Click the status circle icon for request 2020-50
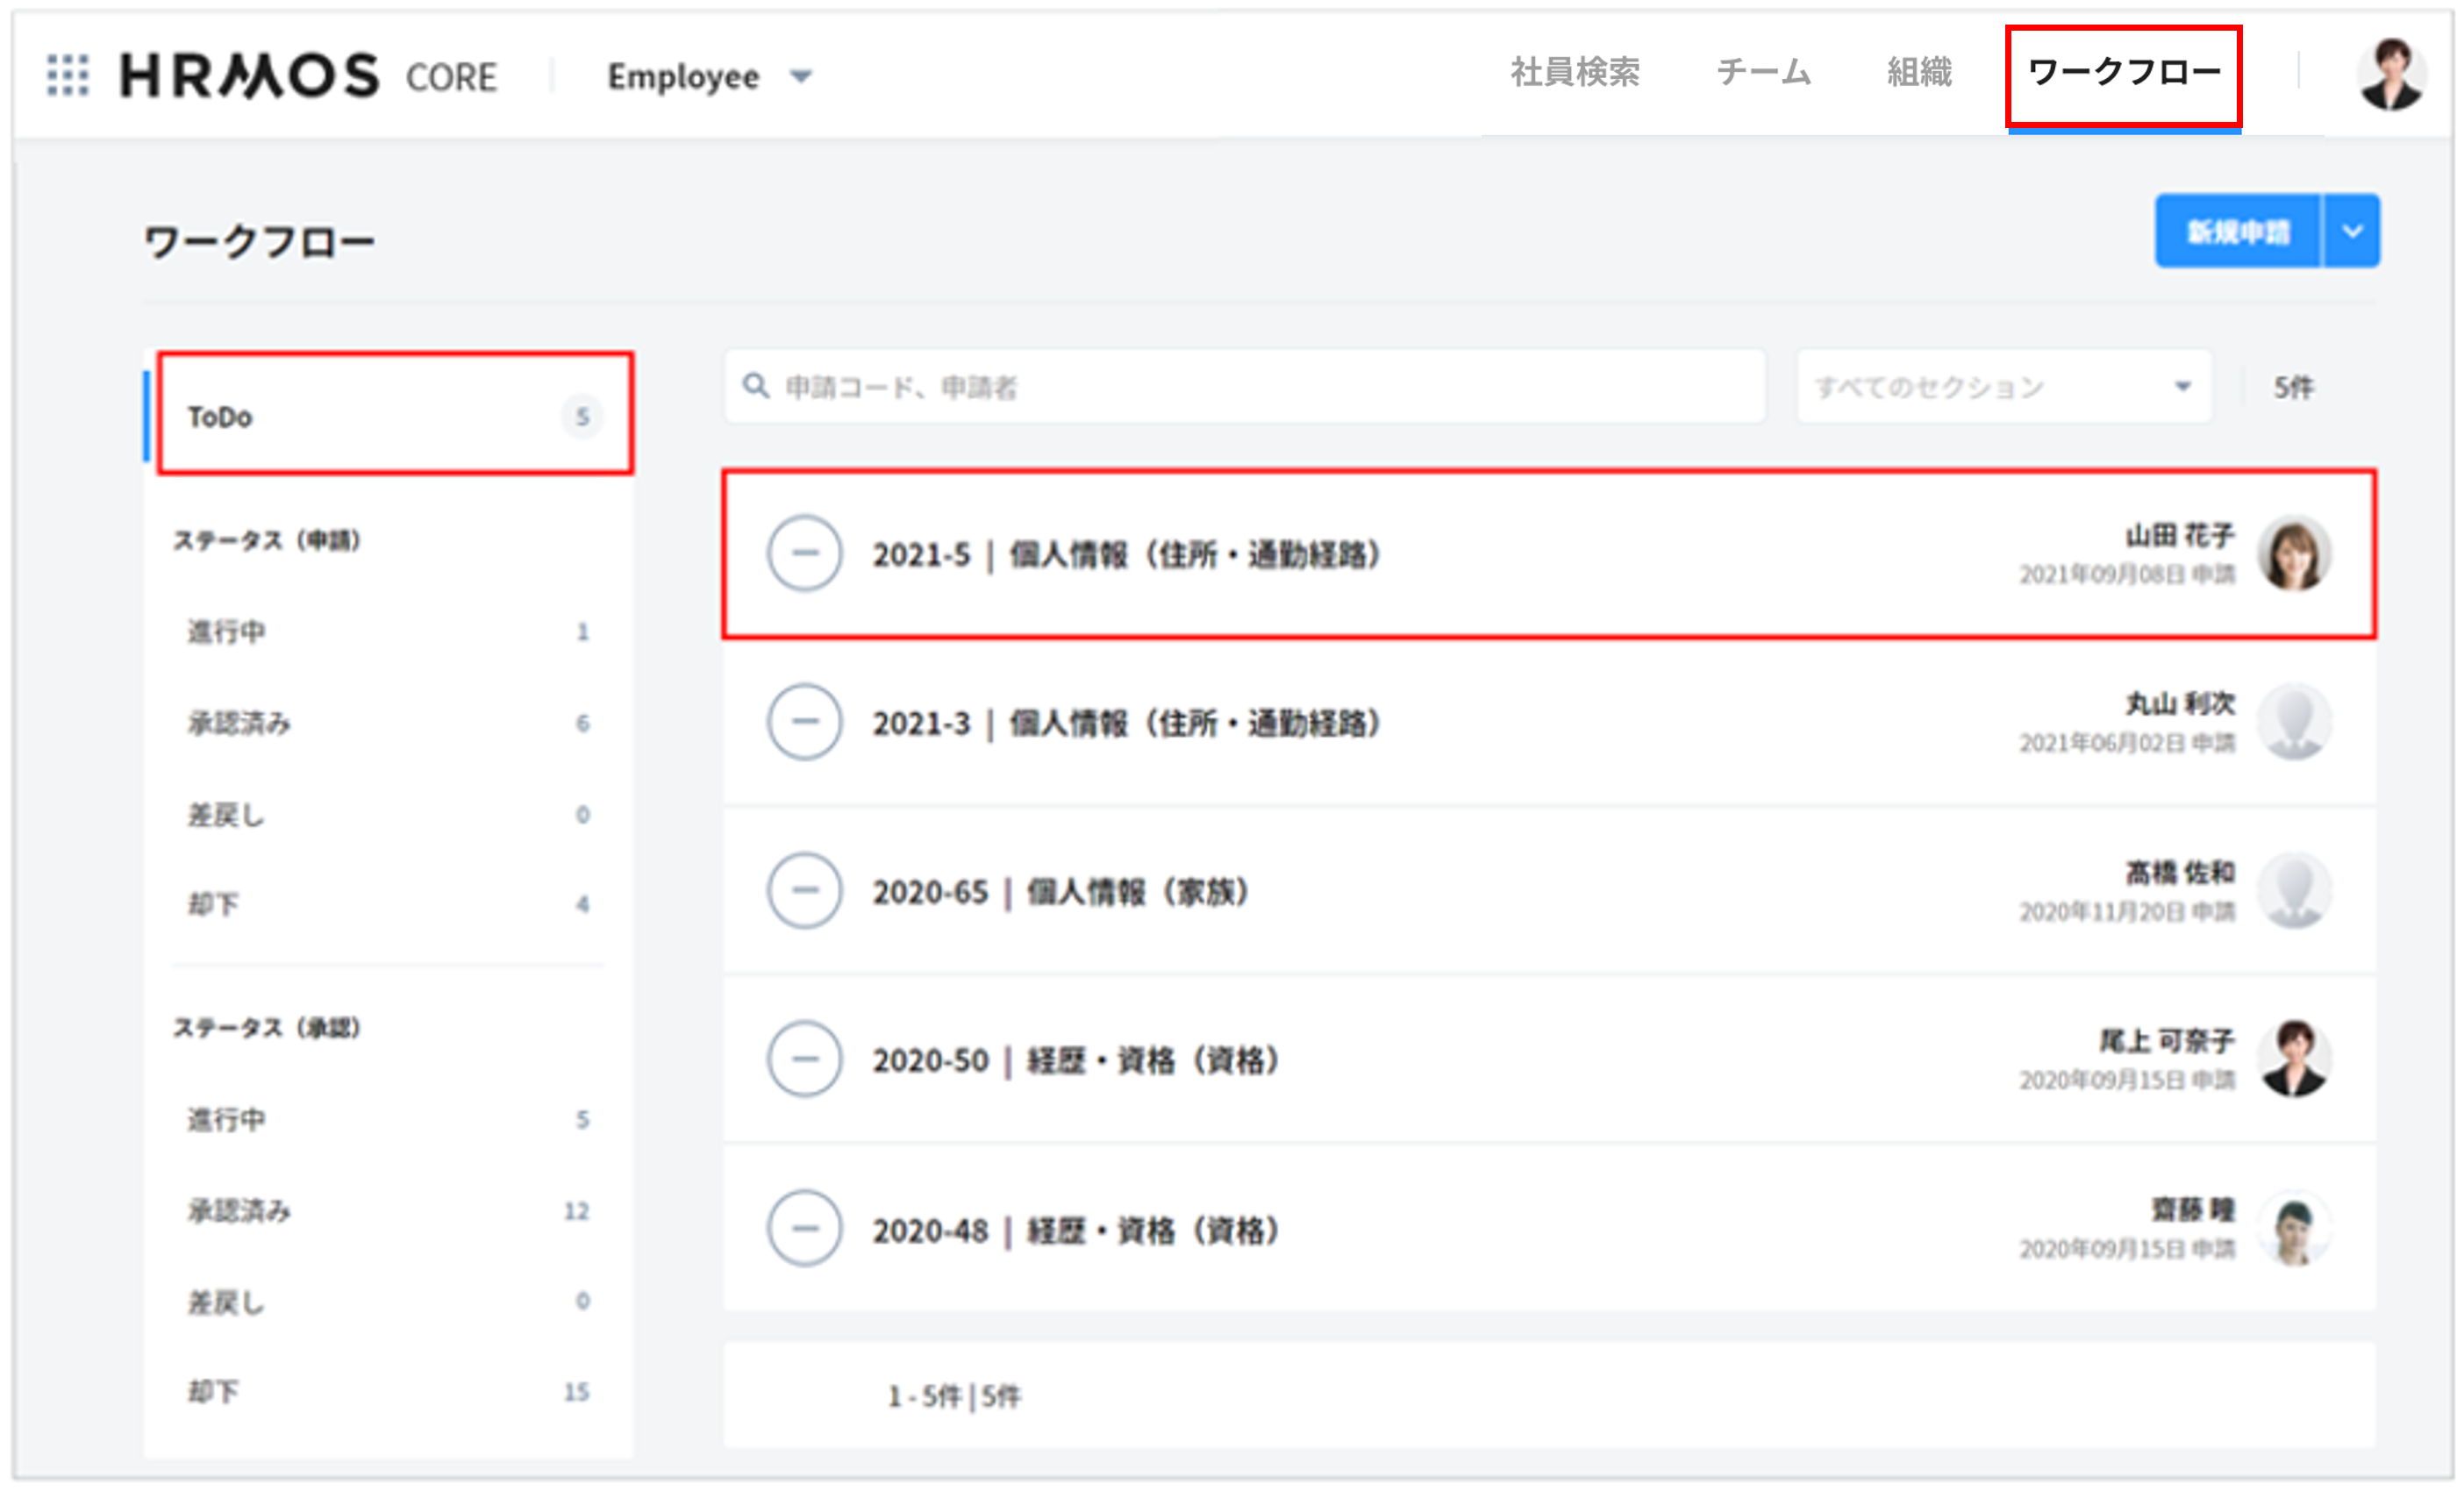This screenshot has height=1491, width=2464. [804, 1059]
